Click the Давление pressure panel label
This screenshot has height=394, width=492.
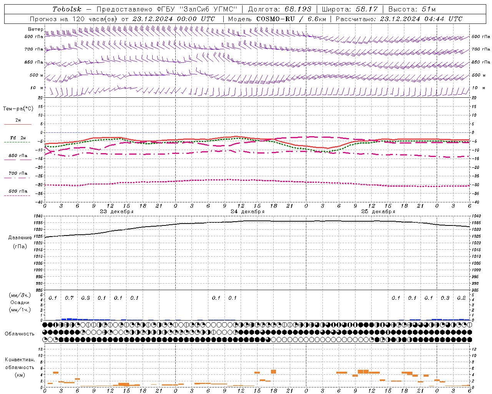(x=20, y=238)
